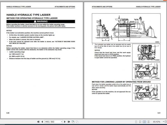Viewport: 167px width, 125px height.
Task: Click the ladder switch (4) illustration
Action: click(146, 92)
